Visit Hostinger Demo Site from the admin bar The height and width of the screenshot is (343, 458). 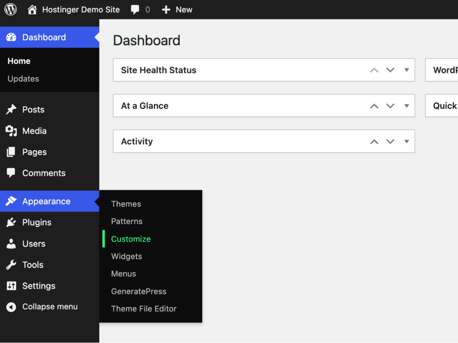click(81, 10)
